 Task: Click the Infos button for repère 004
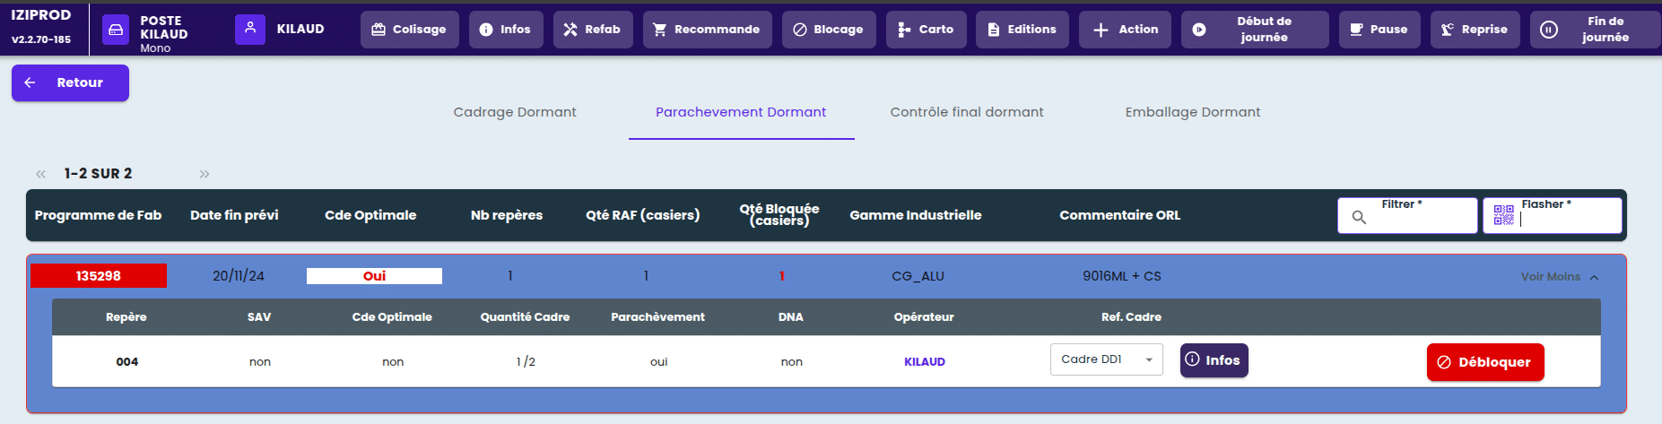click(1214, 360)
